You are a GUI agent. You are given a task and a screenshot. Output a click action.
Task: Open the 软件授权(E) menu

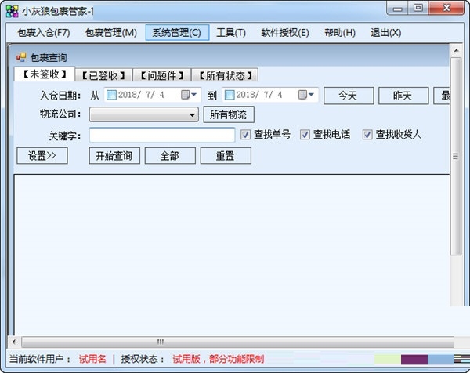coord(285,32)
